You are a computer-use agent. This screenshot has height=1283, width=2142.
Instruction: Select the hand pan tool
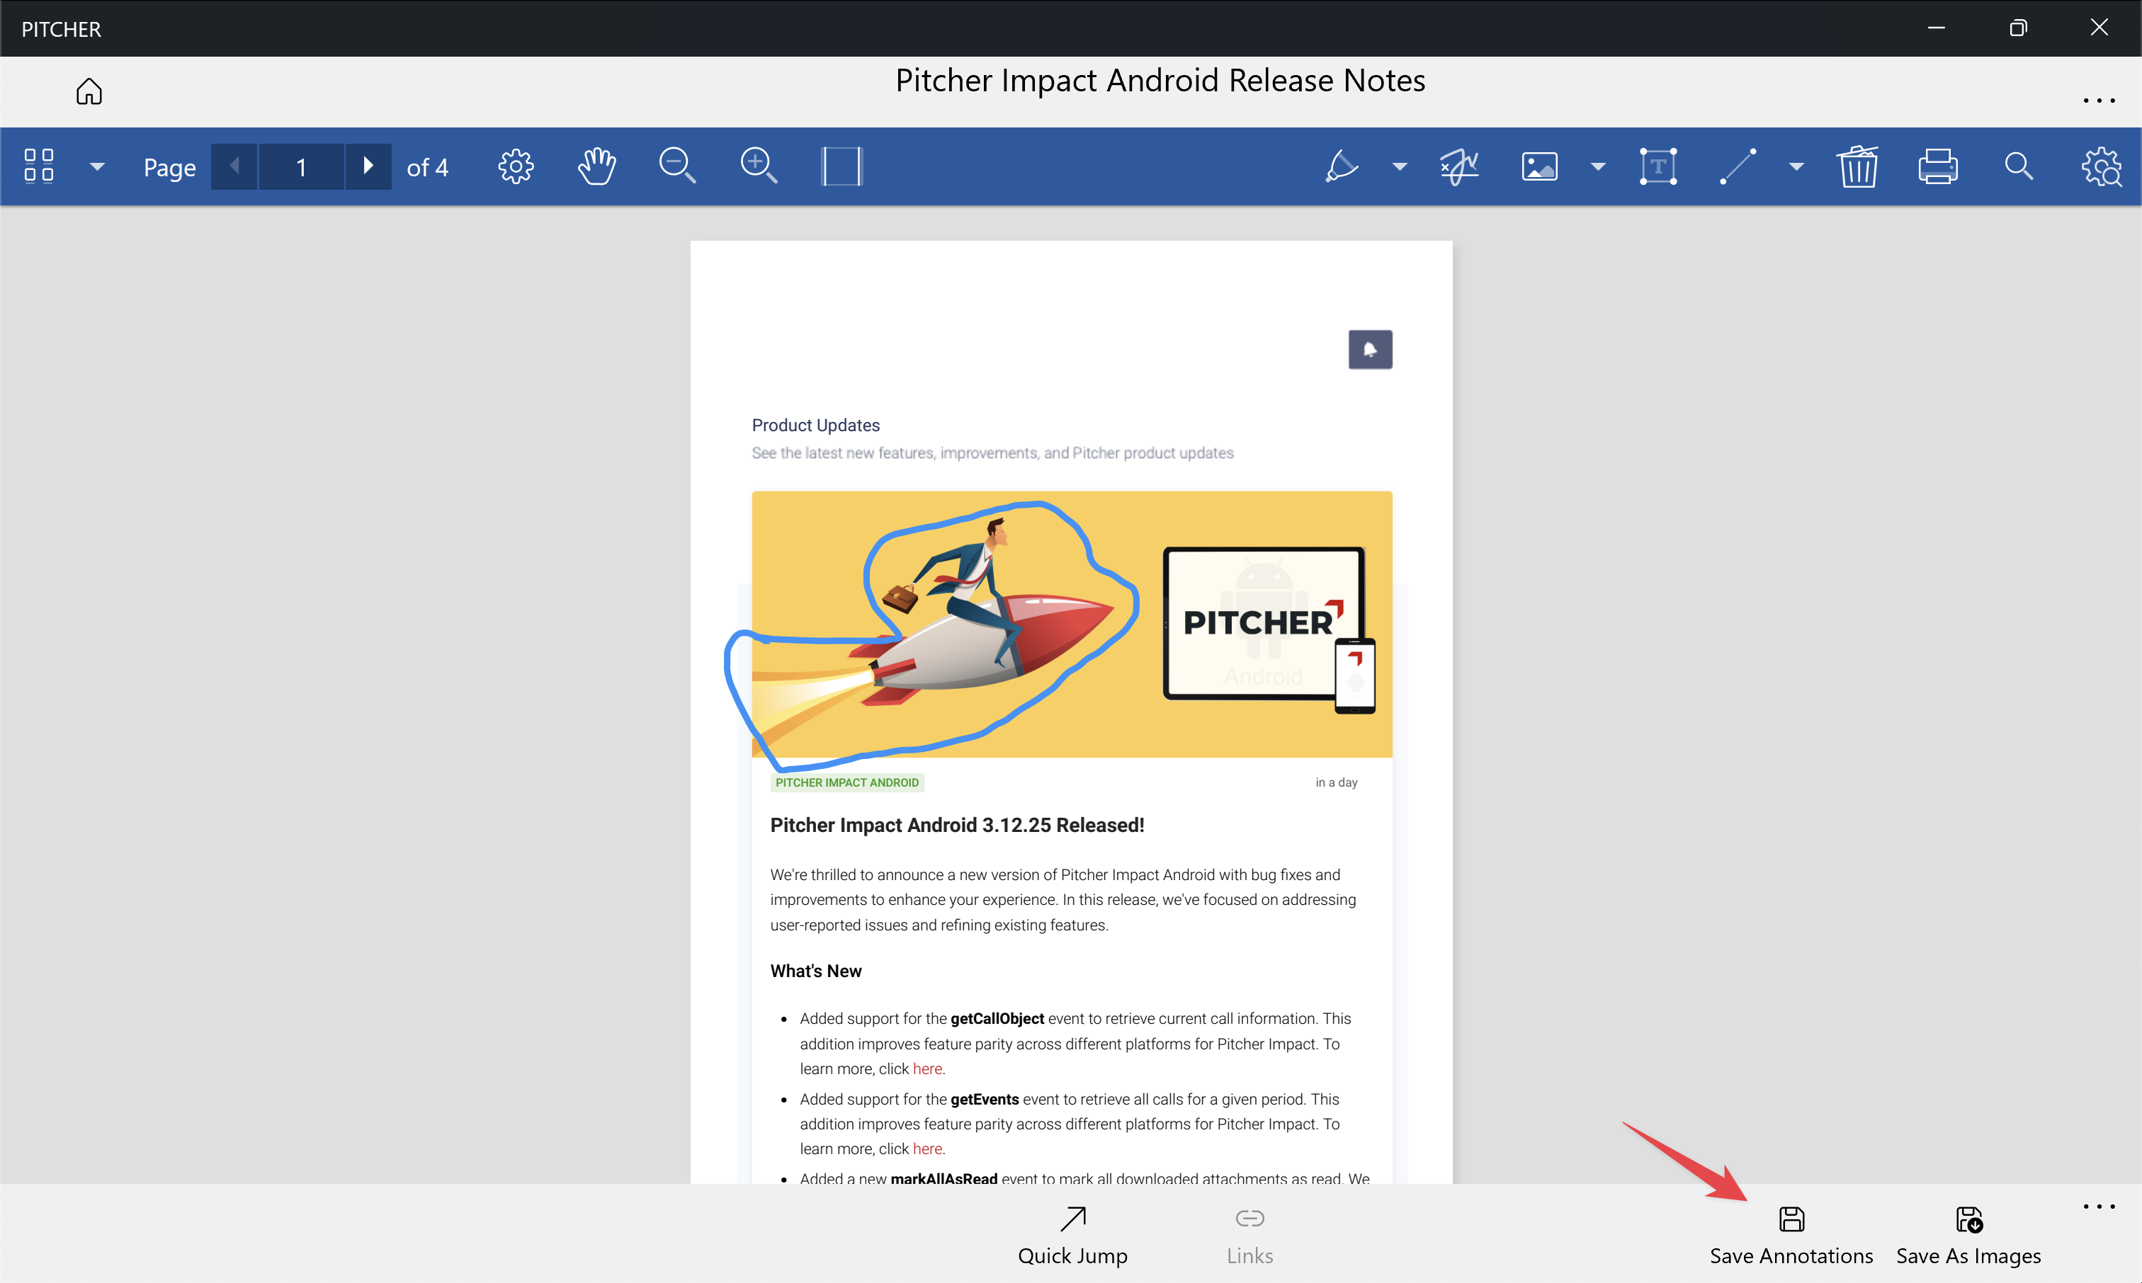click(x=596, y=166)
